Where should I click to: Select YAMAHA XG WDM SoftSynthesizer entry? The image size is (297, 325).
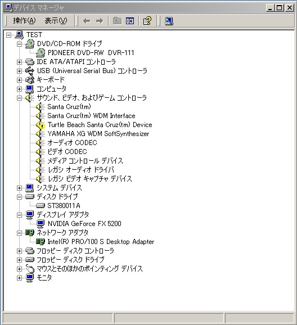pyautogui.click(x=98, y=134)
